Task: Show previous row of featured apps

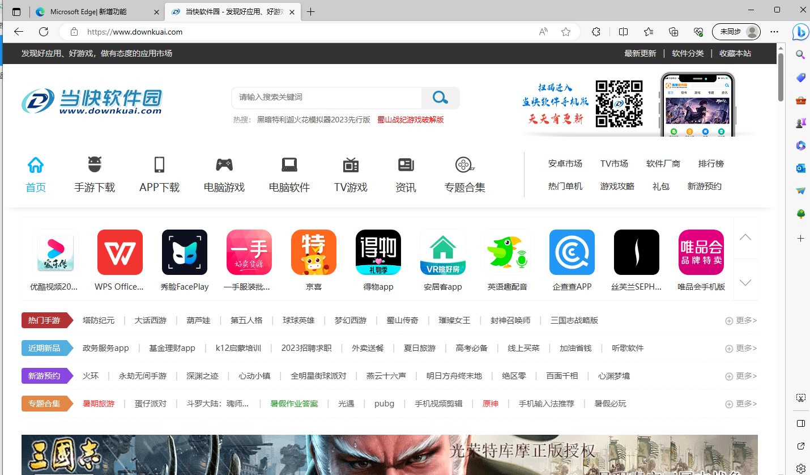Action: point(745,238)
